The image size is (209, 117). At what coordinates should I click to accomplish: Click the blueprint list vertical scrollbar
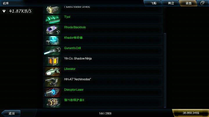tap(165, 70)
